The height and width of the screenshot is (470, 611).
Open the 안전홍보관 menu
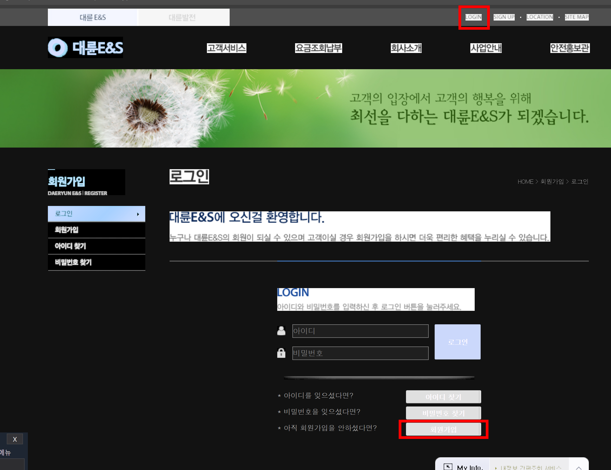570,48
